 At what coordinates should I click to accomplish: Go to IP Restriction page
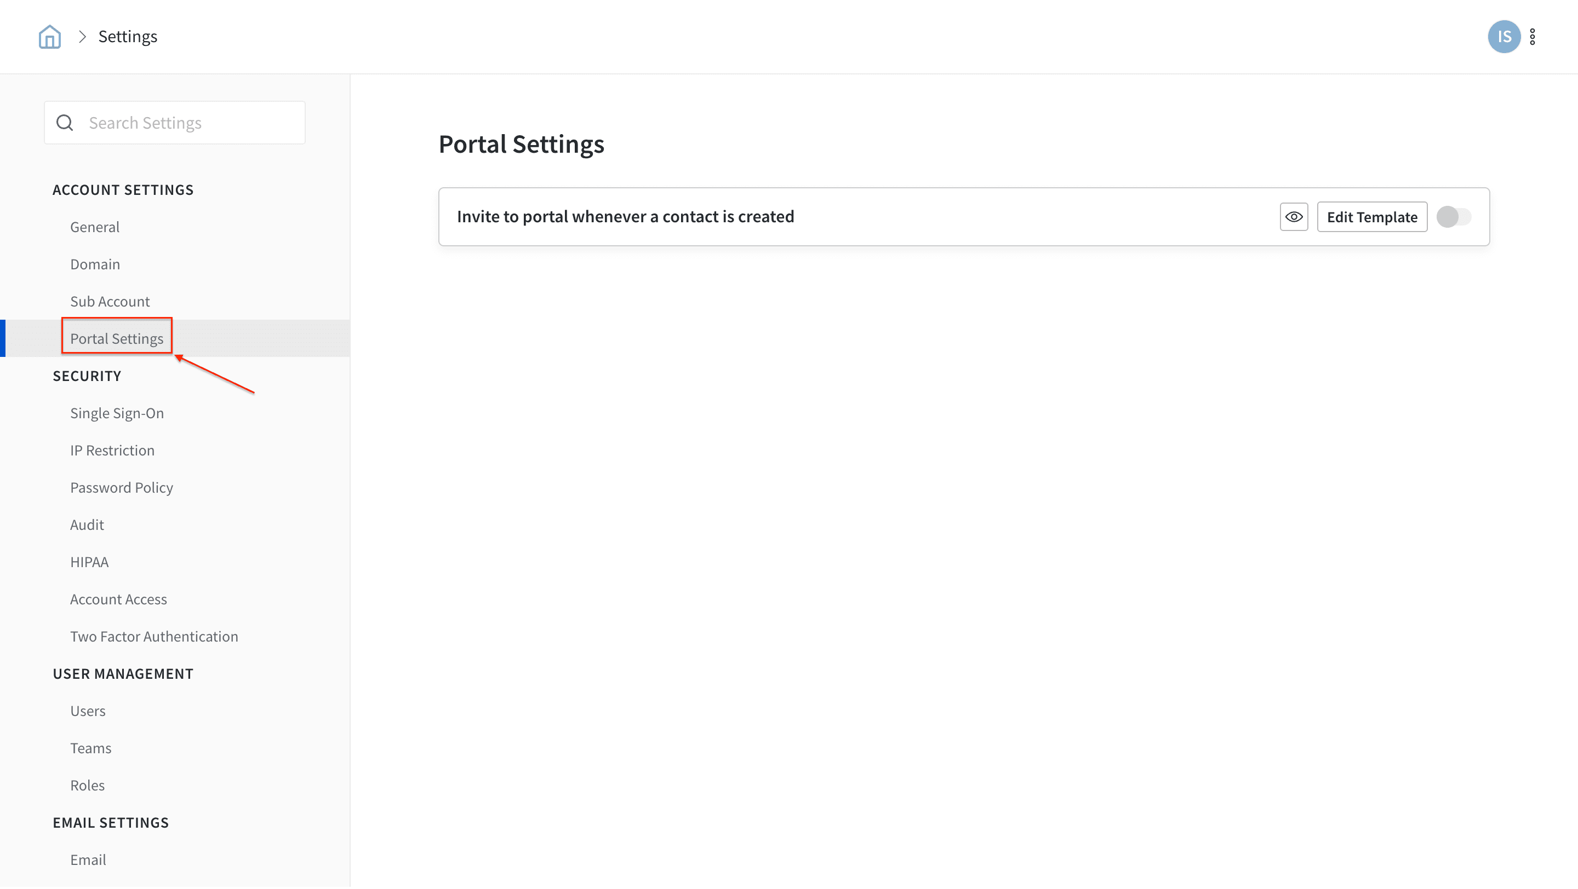[112, 452]
